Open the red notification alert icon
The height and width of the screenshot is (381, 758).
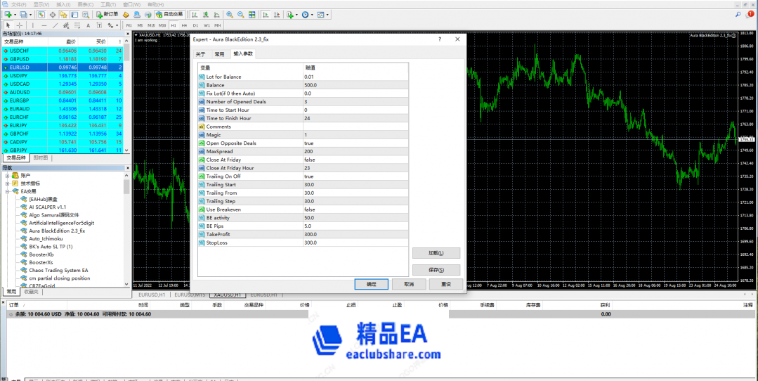tap(750, 15)
